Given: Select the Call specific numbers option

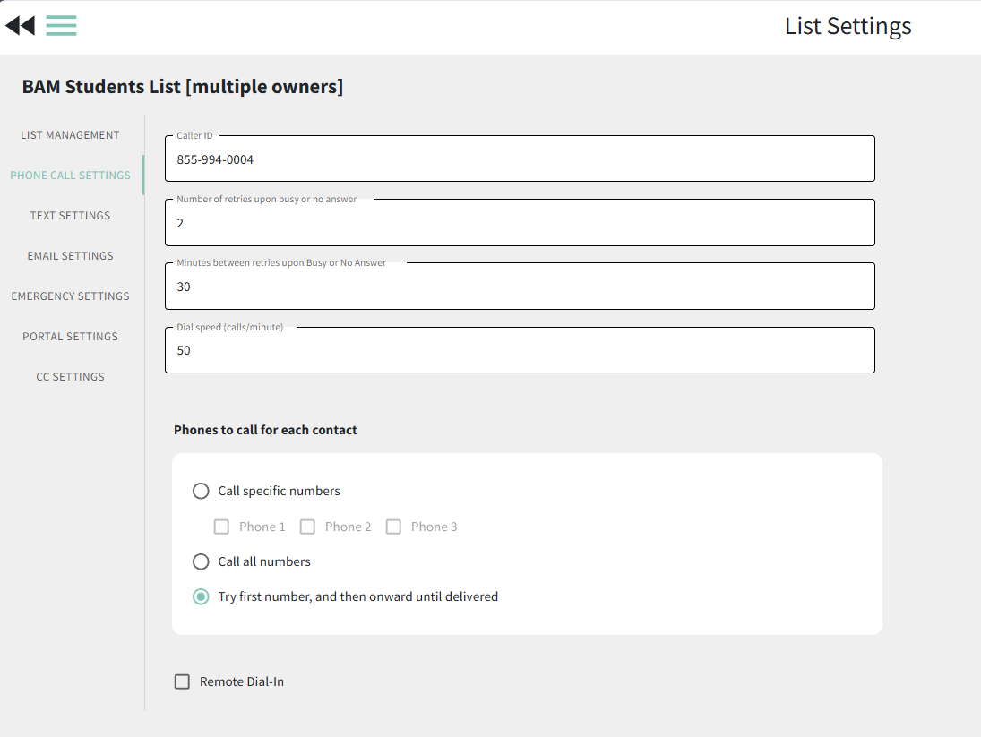Looking at the screenshot, I should (x=201, y=491).
